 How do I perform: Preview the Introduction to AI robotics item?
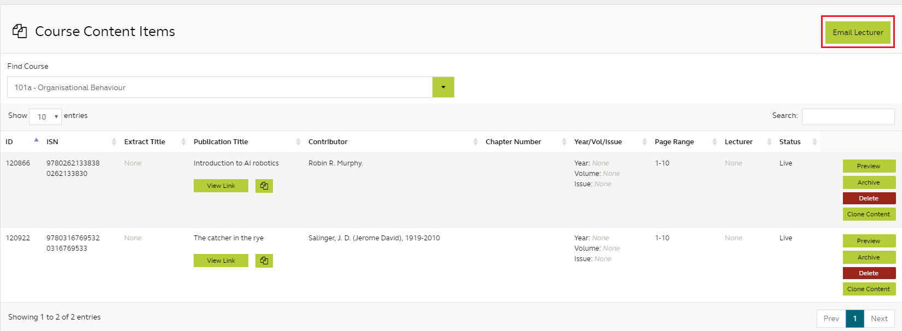pos(869,166)
